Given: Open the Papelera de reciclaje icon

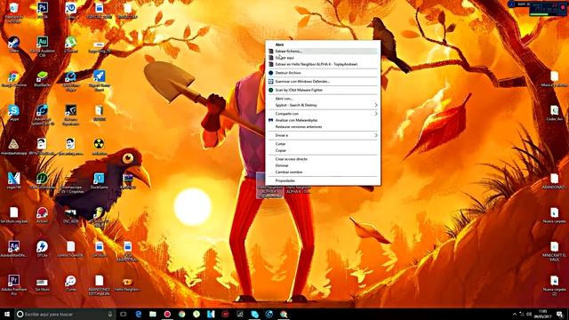Looking at the screenshot, I should pos(14,12).
